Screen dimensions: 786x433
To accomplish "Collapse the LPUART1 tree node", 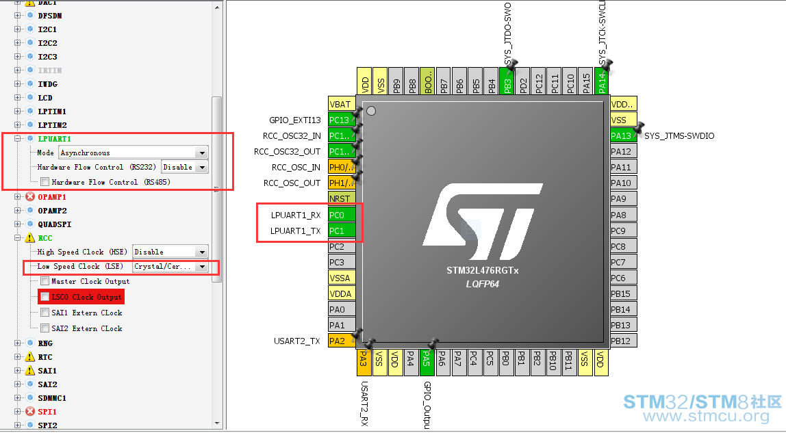I will [18, 139].
